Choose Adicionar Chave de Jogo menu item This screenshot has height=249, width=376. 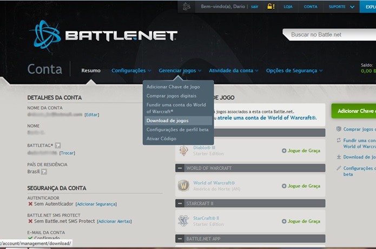point(173,87)
